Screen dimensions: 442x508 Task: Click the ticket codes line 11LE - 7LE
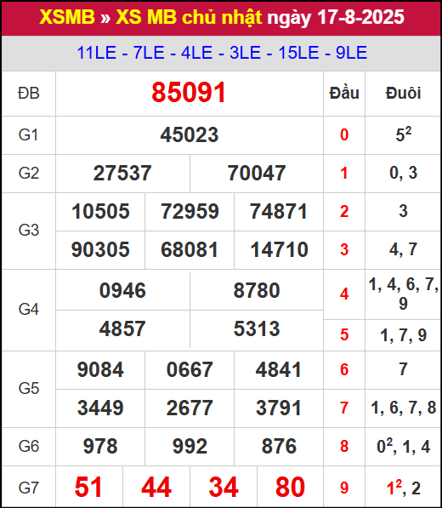[x=222, y=53]
